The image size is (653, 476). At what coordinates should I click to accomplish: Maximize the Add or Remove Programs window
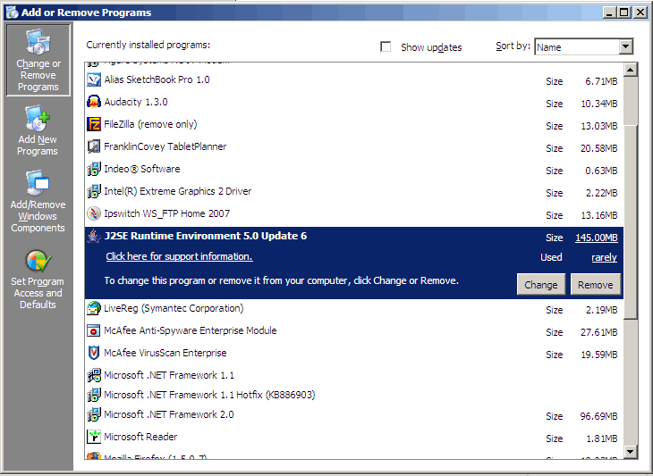tap(624, 13)
